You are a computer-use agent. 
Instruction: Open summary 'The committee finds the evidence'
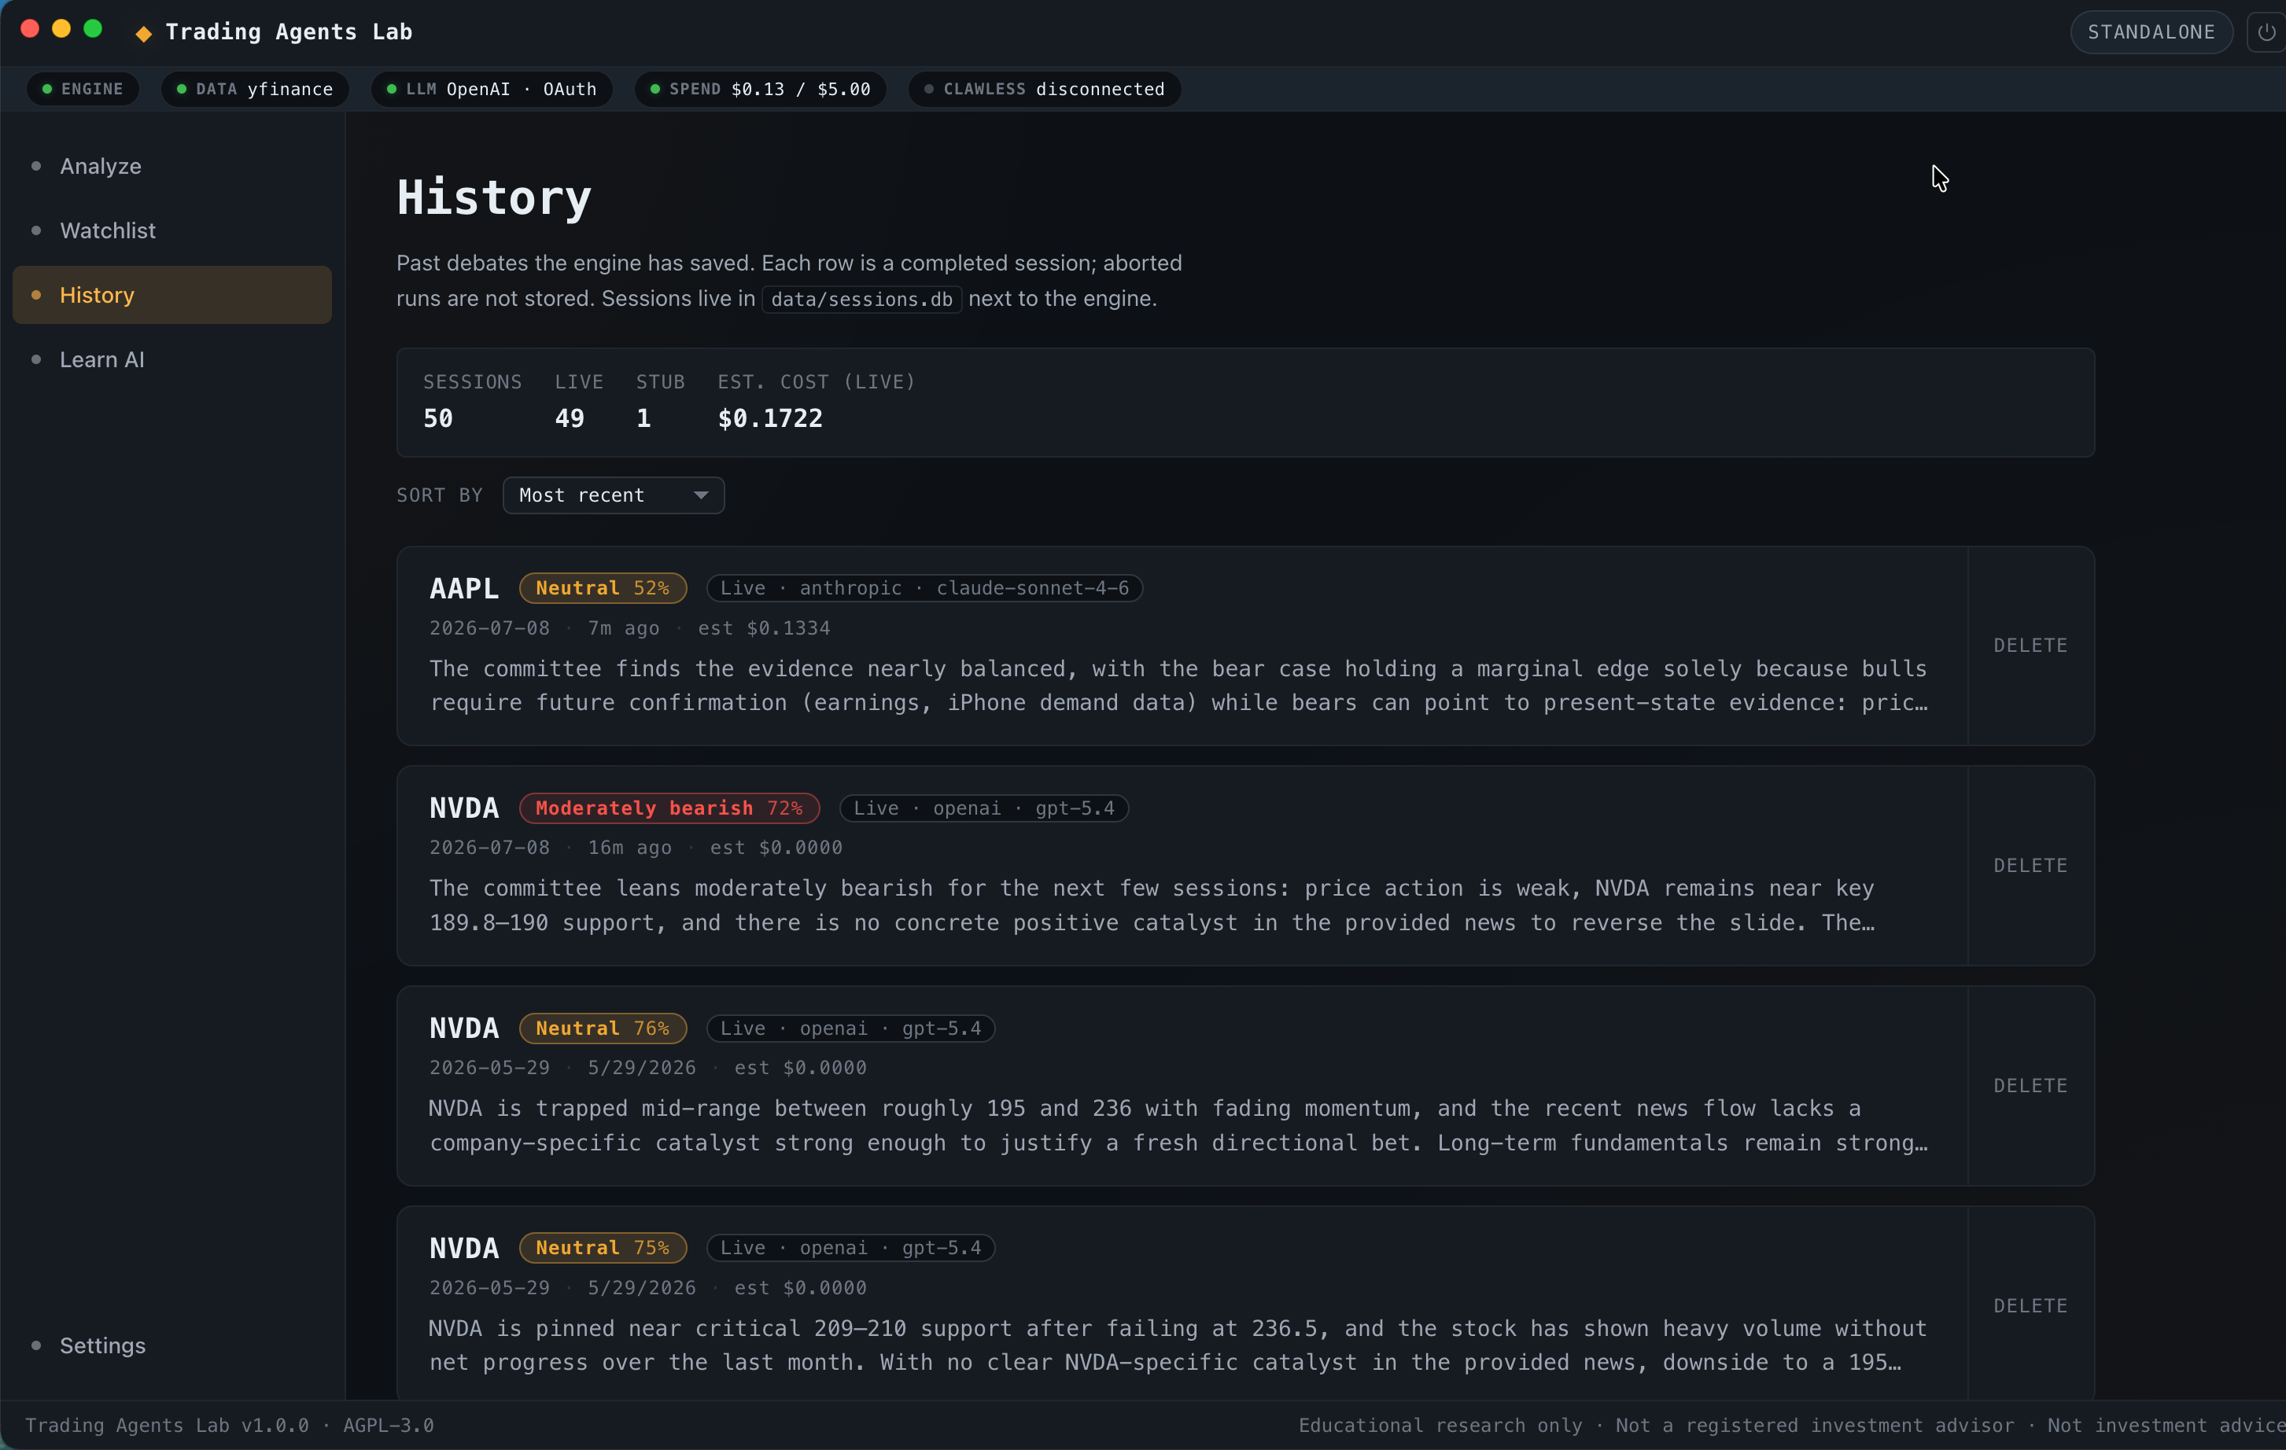pos(1178,686)
